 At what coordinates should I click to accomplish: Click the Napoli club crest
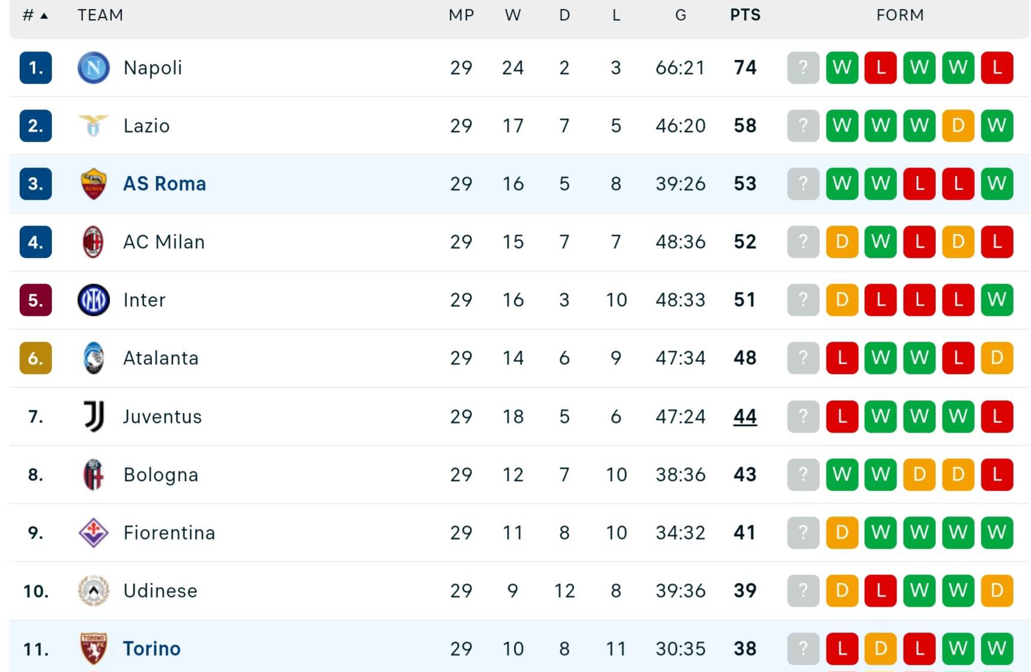tap(93, 68)
